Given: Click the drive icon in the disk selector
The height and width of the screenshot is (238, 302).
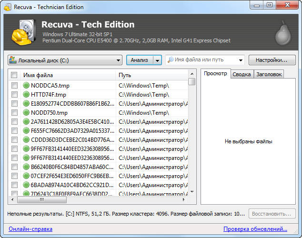Looking at the screenshot, I should pyautogui.click(x=13, y=60).
